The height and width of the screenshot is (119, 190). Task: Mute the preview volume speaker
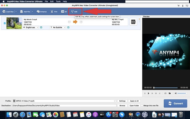coord(176,93)
